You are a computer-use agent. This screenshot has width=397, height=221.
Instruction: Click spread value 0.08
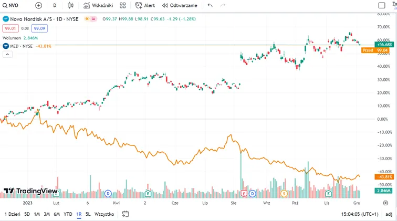pos(25,28)
